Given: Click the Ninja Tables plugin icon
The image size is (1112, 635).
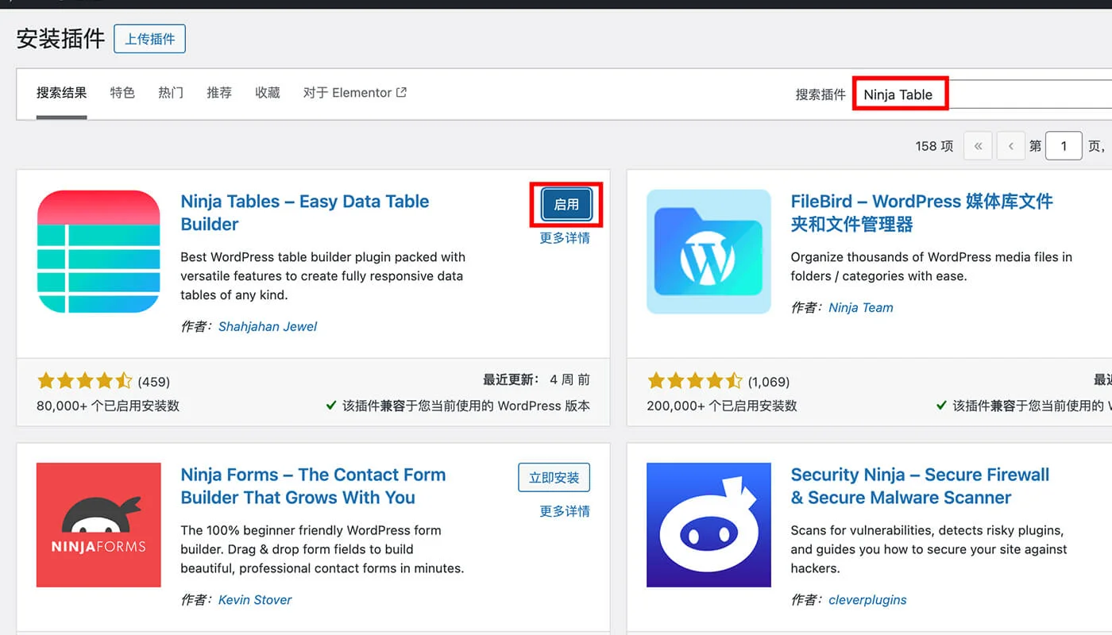Looking at the screenshot, I should [98, 251].
